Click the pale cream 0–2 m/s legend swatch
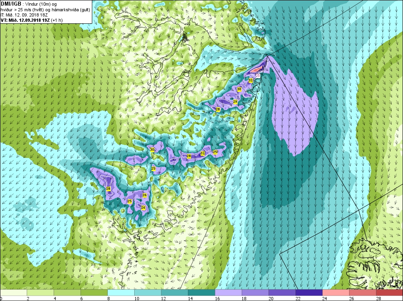 (13, 293)
